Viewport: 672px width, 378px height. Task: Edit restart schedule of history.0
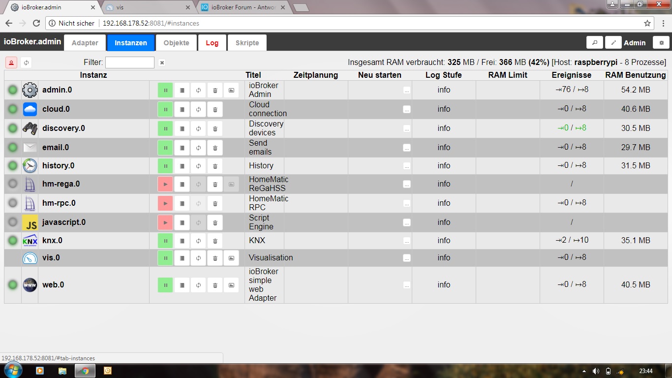coord(406,166)
